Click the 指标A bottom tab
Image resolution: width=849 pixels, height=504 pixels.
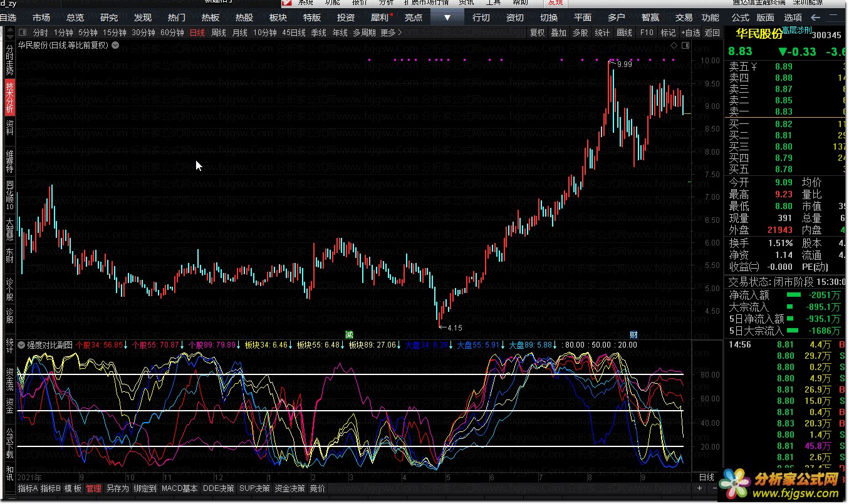[x=28, y=488]
